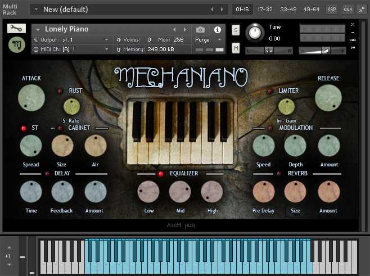This screenshot has width=370, height=276.
Task: Click the Lonely Piano instrument name
Action: 67,29
